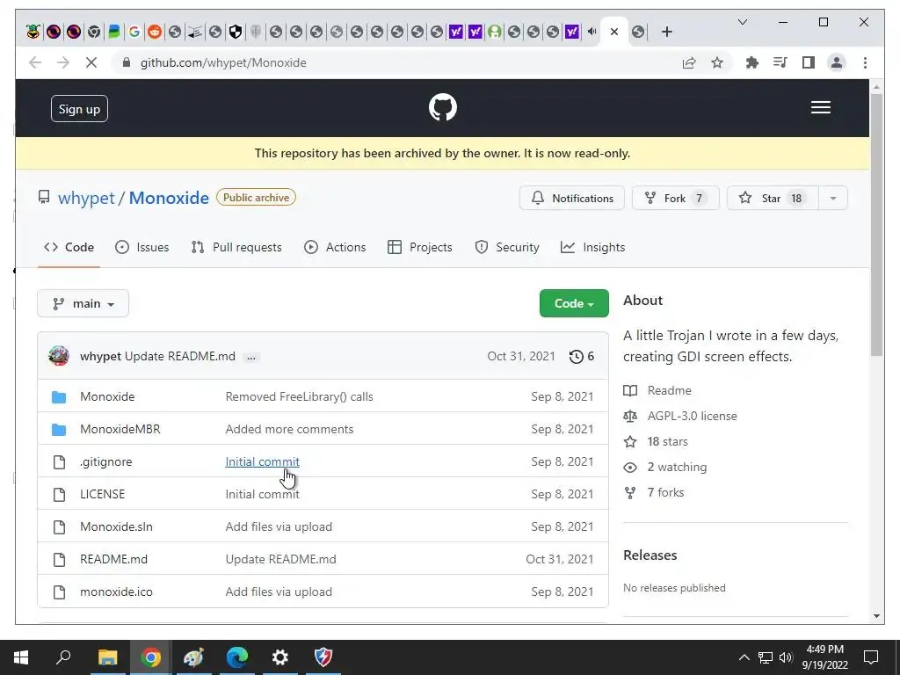Viewport: 900px width, 675px height.
Task: Show hidden tray icons chevron
Action: tap(744, 657)
